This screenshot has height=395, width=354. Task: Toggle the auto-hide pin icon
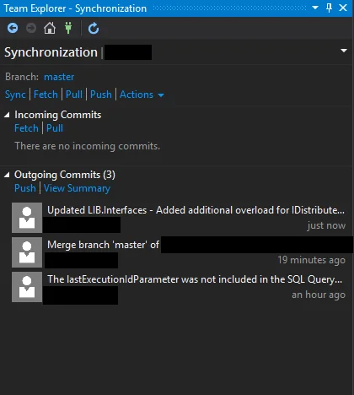[x=329, y=8]
